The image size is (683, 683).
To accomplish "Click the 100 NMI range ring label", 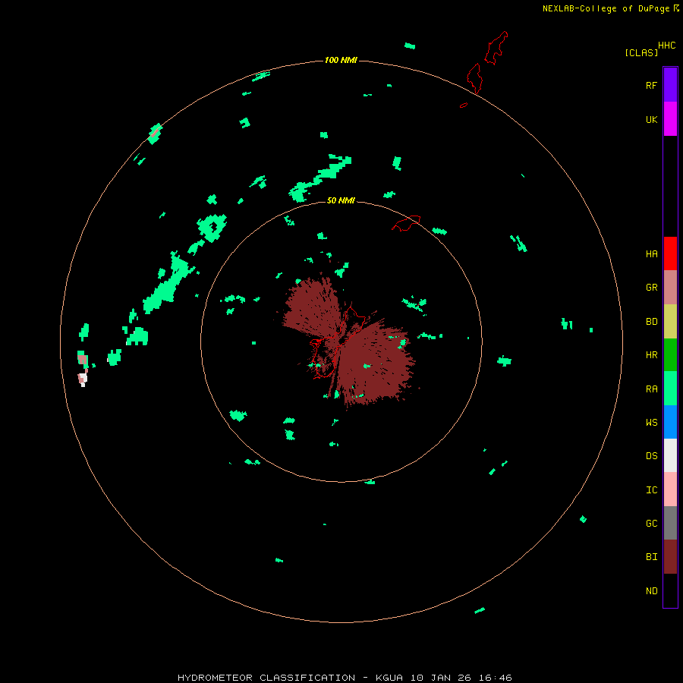I will (341, 60).
